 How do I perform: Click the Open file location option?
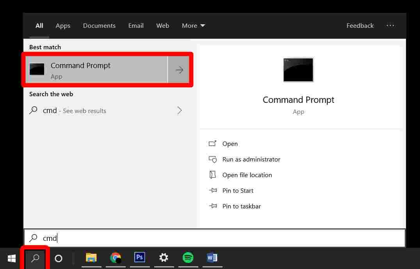[247, 175]
